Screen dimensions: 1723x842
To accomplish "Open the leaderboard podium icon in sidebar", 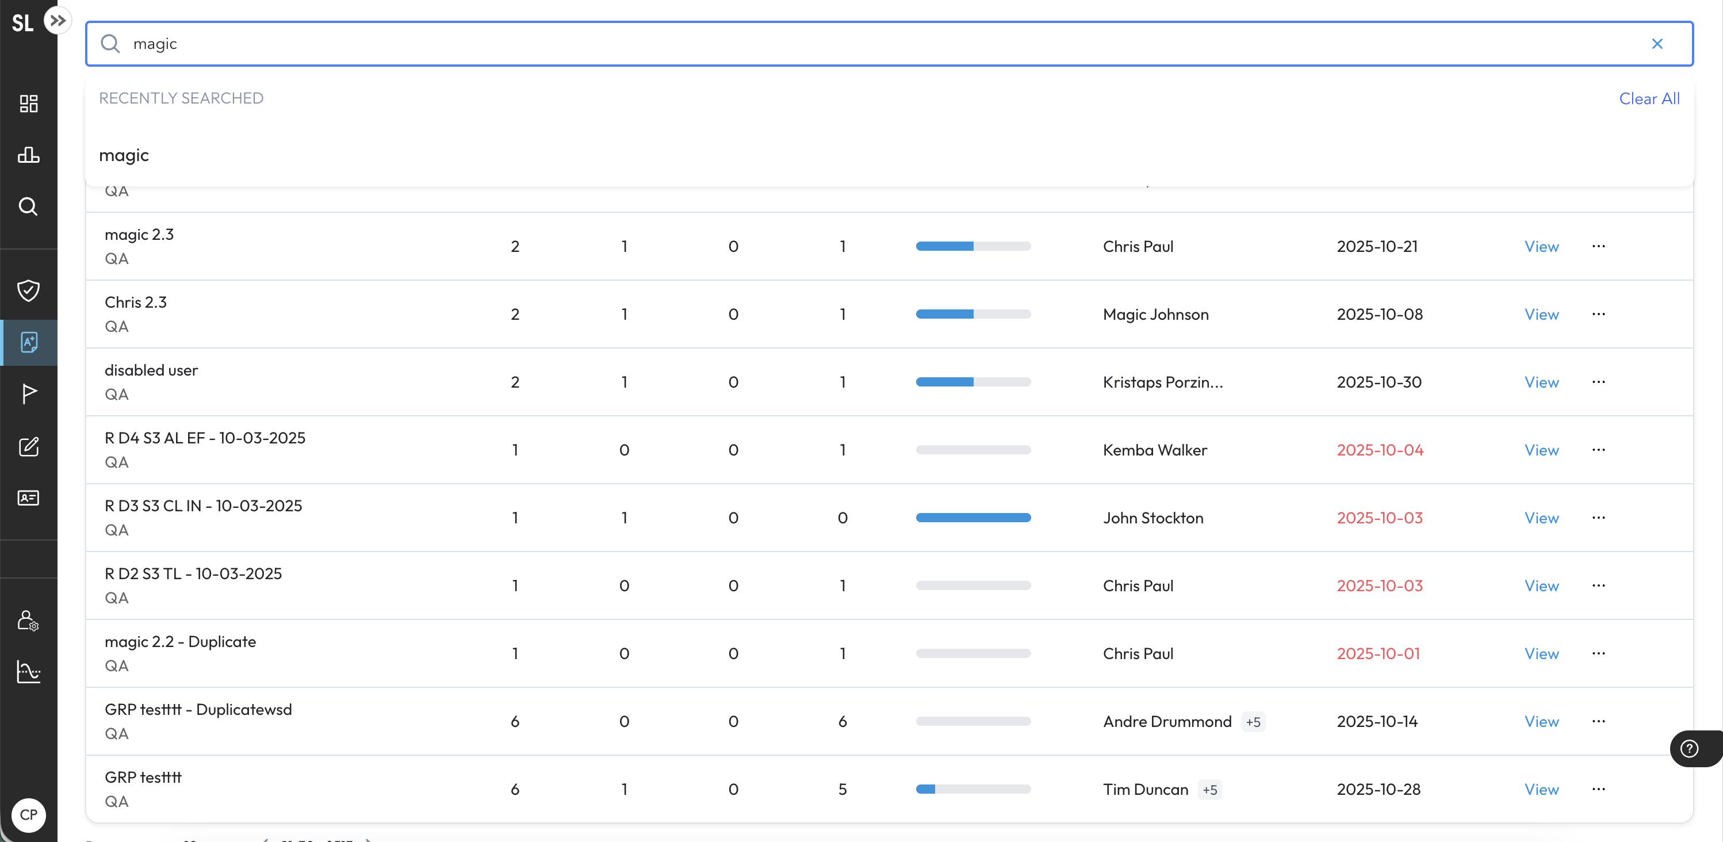I will (28, 155).
